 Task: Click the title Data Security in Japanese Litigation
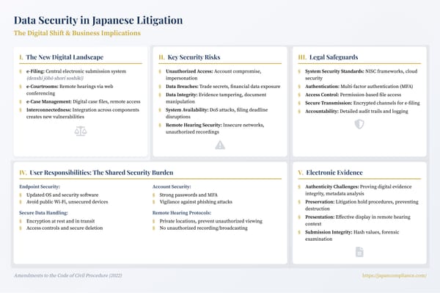click(x=98, y=20)
